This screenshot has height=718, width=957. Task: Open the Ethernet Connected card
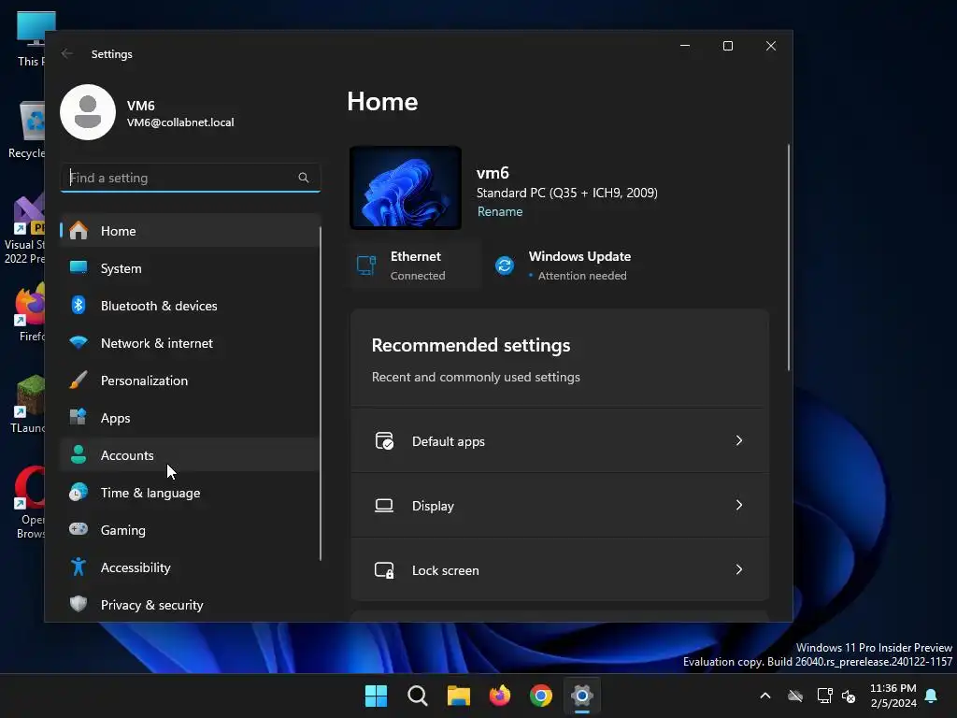coord(414,265)
